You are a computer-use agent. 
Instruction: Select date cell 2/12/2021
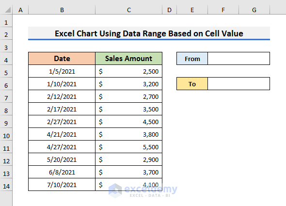(62, 96)
